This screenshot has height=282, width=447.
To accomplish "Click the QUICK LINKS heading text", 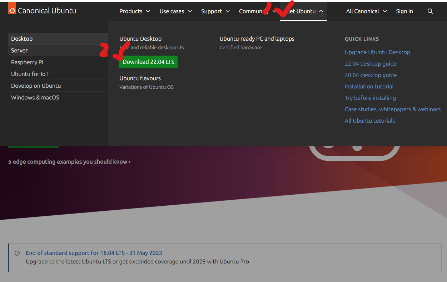I will (362, 39).
